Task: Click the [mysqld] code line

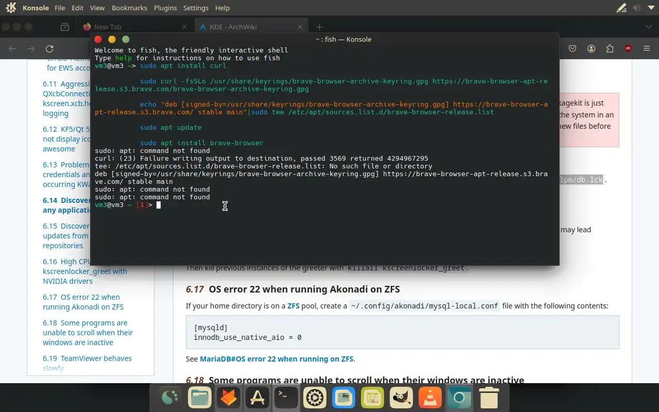Action: coord(211,328)
